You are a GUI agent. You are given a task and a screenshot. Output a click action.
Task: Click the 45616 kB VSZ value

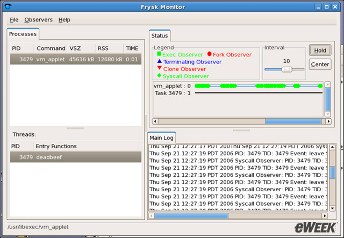tap(81, 59)
